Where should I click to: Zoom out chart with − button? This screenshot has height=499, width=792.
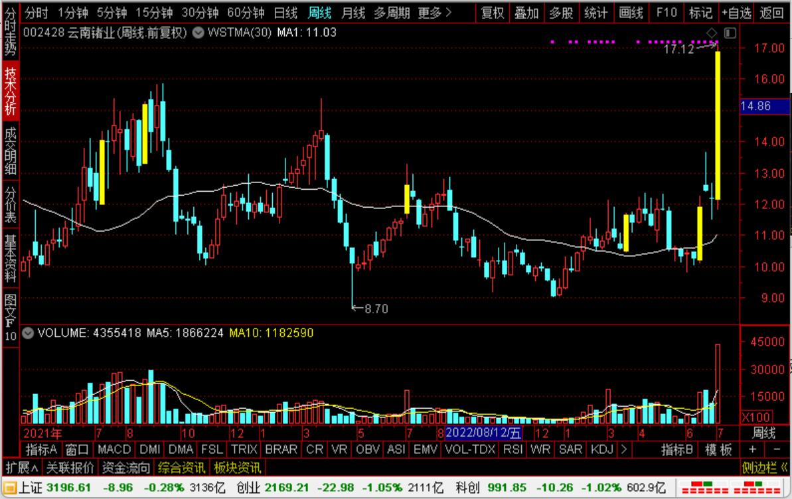point(777,449)
